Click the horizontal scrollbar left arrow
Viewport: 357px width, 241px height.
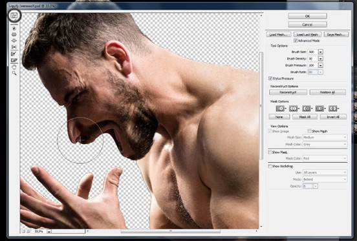(88, 231)
